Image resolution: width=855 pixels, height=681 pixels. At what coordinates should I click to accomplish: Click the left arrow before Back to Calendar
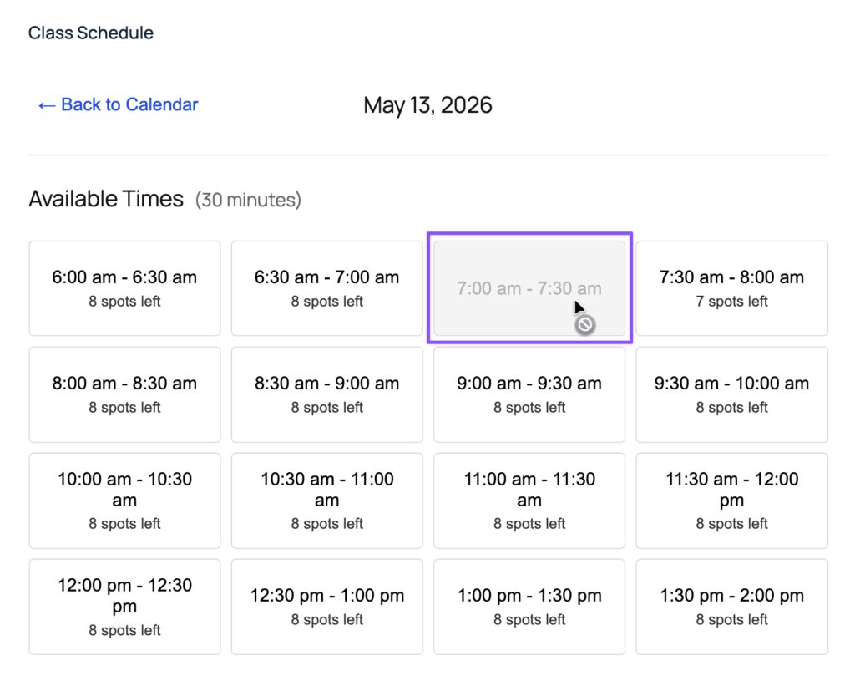46,104
